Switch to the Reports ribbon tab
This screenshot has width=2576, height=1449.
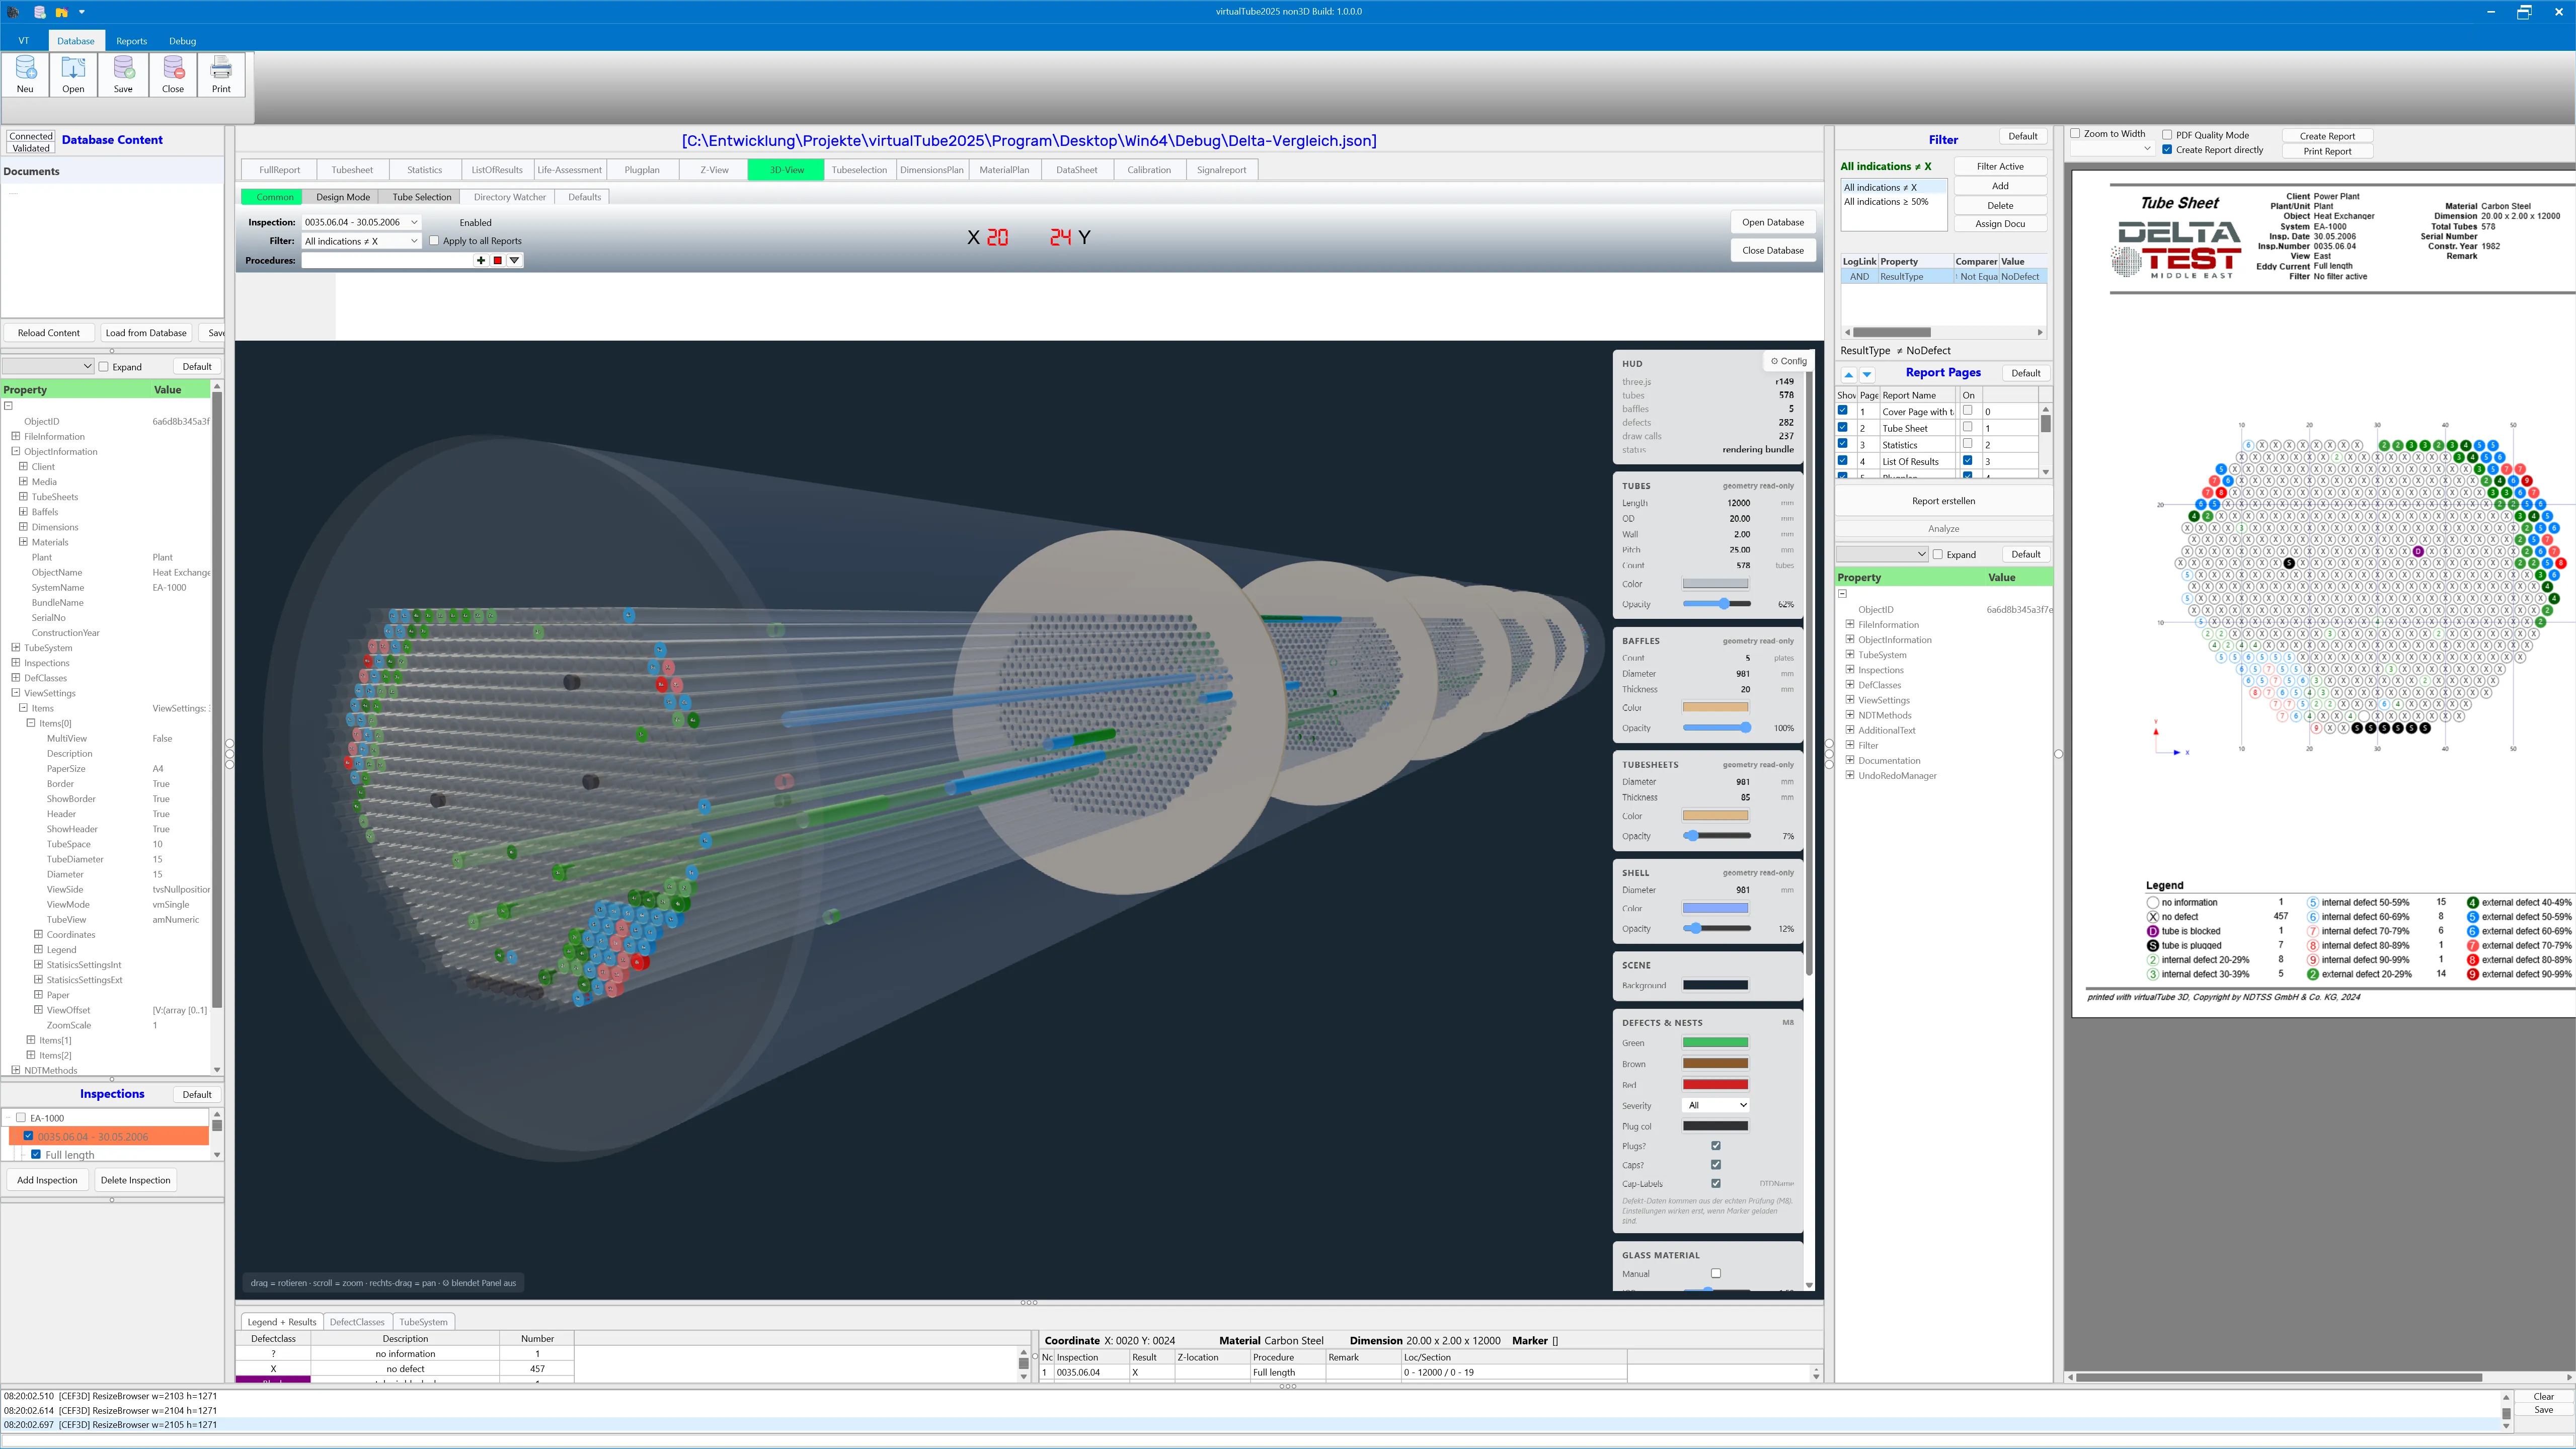131,41
